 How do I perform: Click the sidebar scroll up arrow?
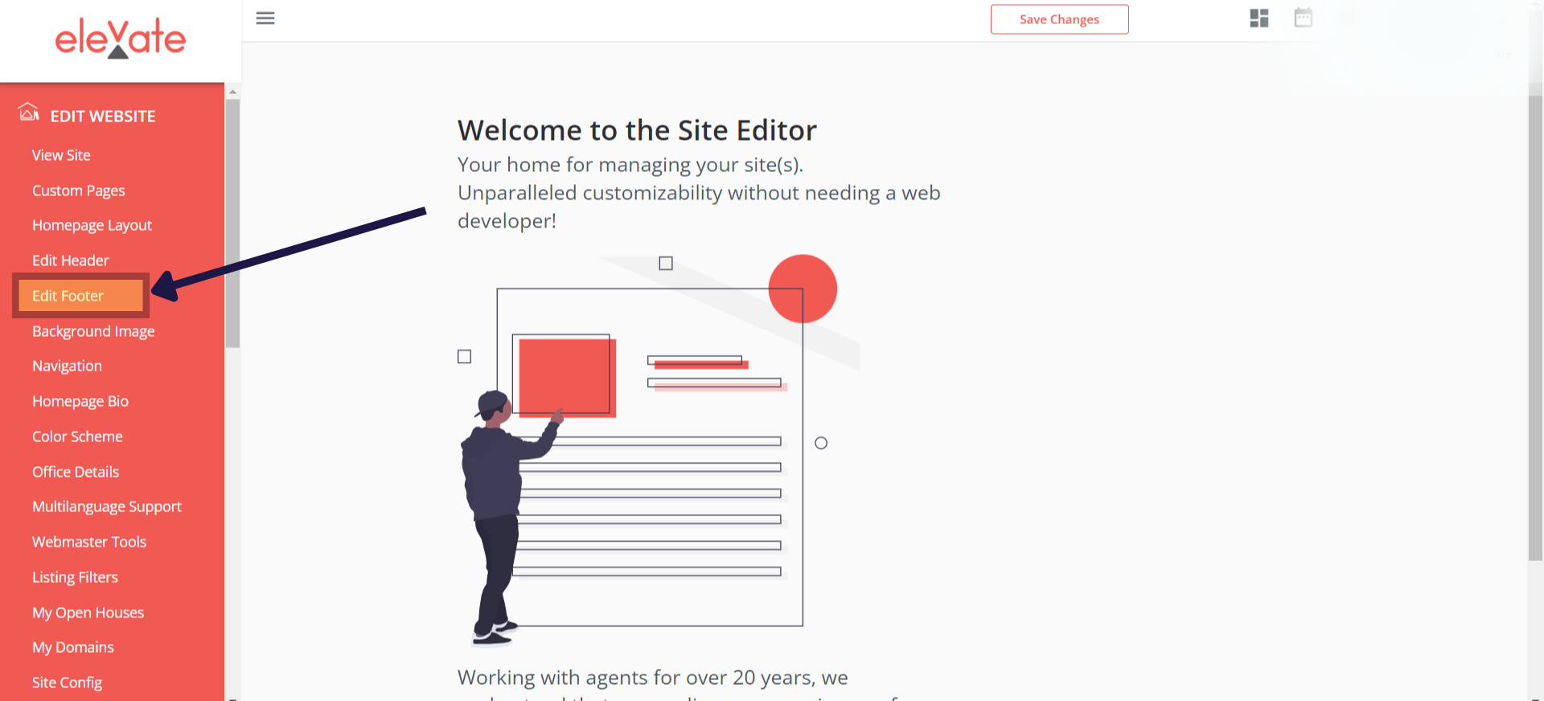(232, 92)
